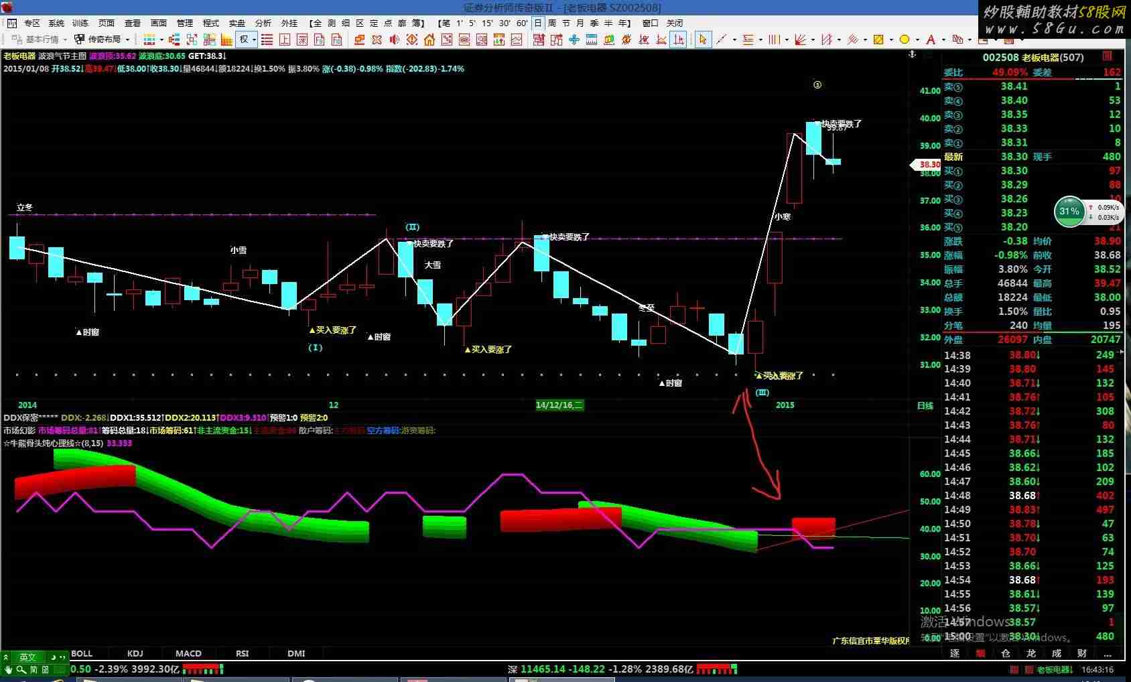The width and height of the screenshot is (1131, 682).
Task: Click the magnifier icon in status bar
Action: [x=21, y=669]
